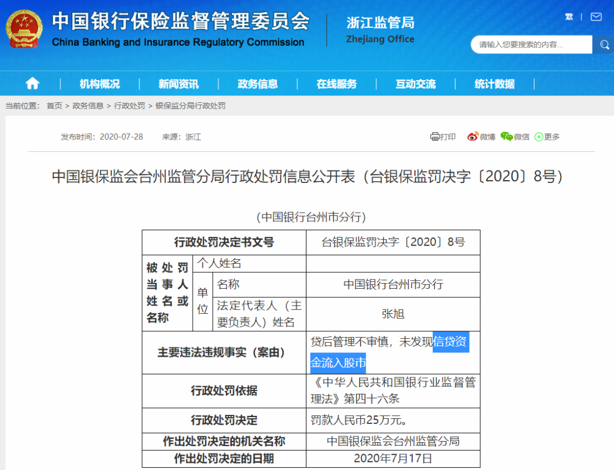This screenshot has width=614, height=470.
Task: Open the 政务信息 navigation menu
Action: [258, 84]
